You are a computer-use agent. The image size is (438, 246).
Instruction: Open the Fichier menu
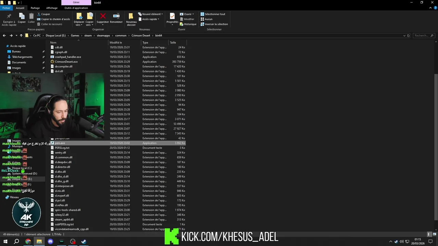coord(7,8)
